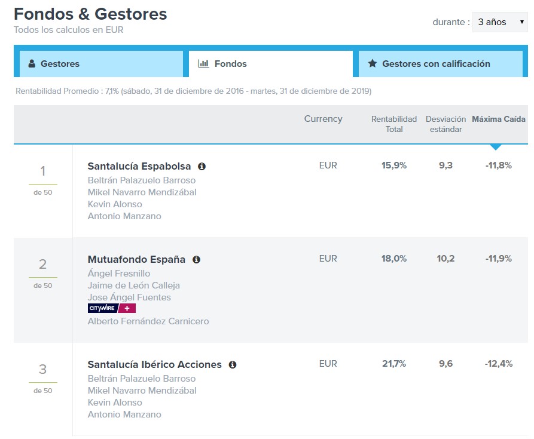The height and width of the screenshot is (439, 534).
Task: Open Santalucía Espabolsa fund page
Action: 139,166
